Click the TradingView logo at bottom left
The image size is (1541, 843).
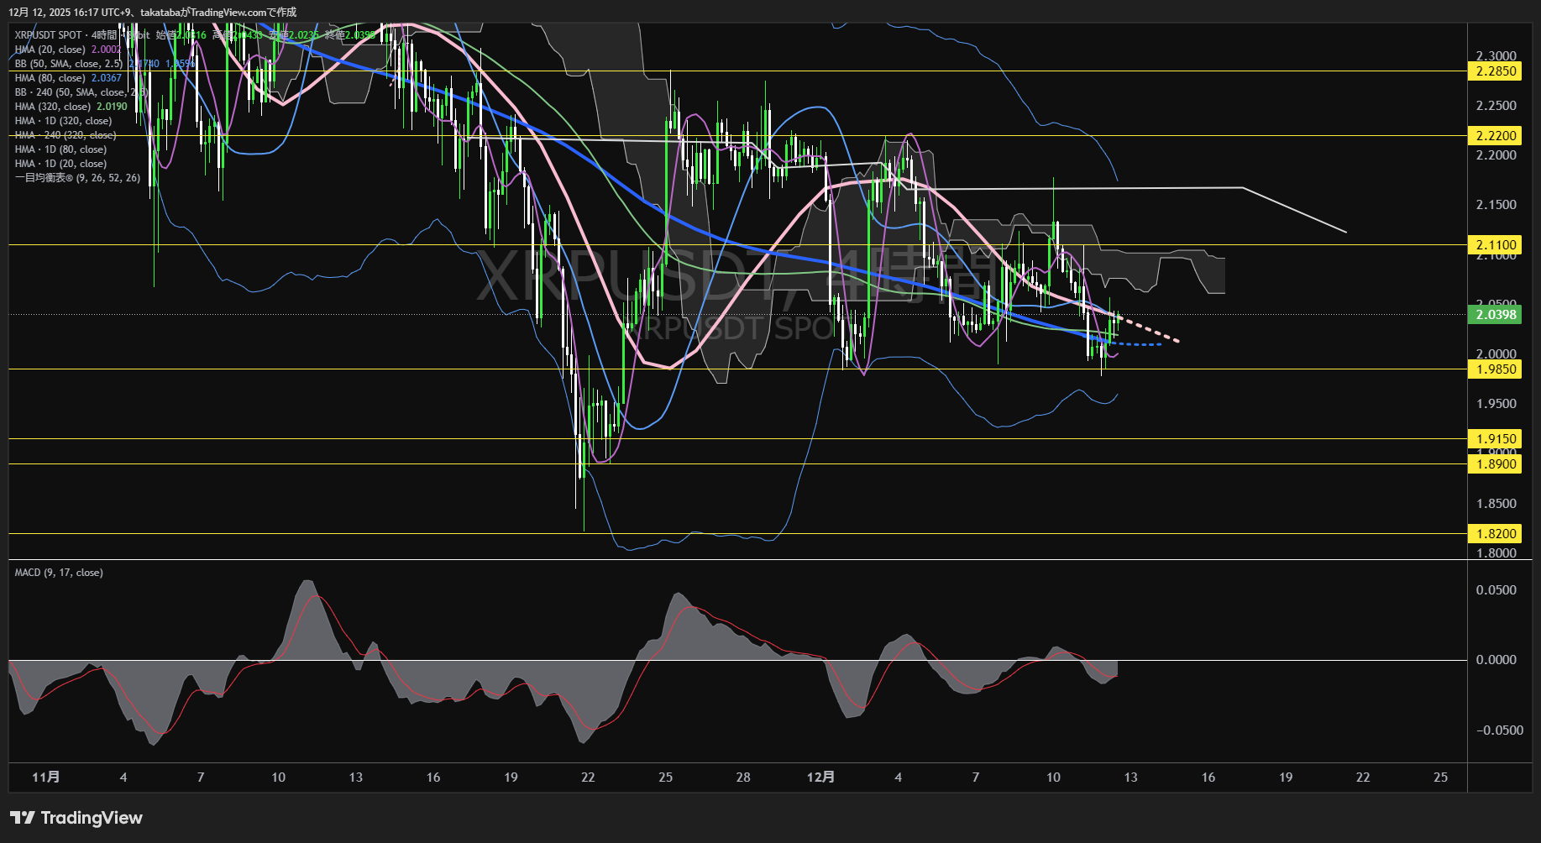pos(76,818)
